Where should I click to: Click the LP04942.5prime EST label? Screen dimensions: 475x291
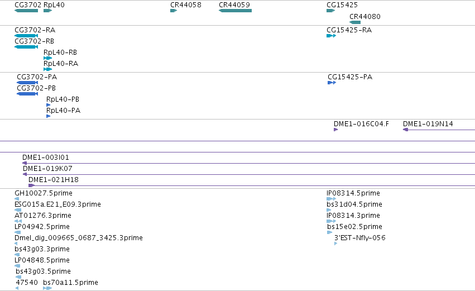click(42, 227)
